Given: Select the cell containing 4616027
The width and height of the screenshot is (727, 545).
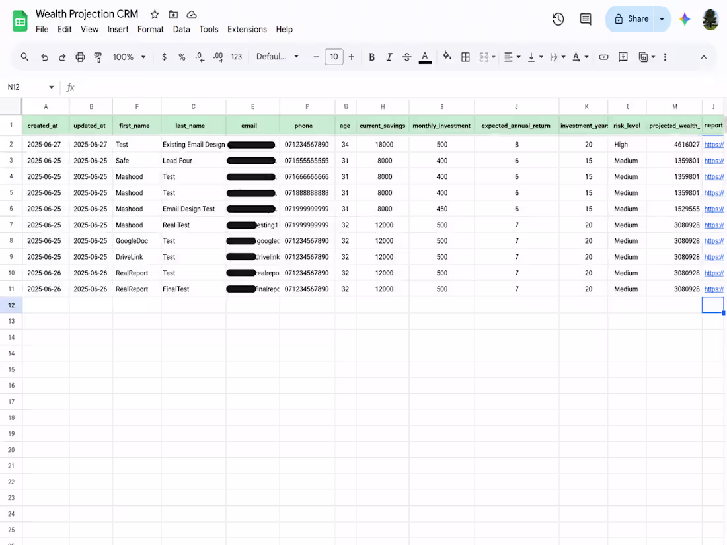Looking at the screenshot, I should [x=674, y=145].
